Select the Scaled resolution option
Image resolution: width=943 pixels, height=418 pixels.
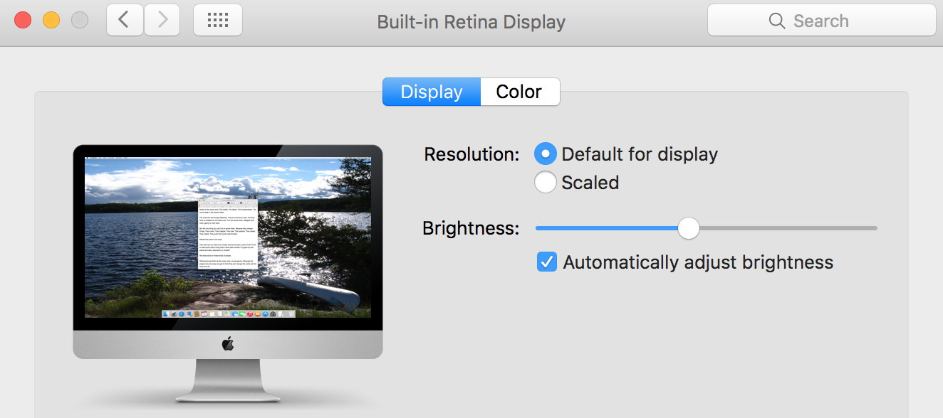[545, 182]
